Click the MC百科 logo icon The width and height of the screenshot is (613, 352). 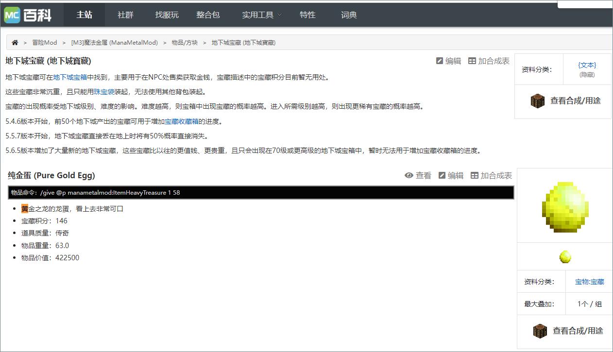[13, 14]
